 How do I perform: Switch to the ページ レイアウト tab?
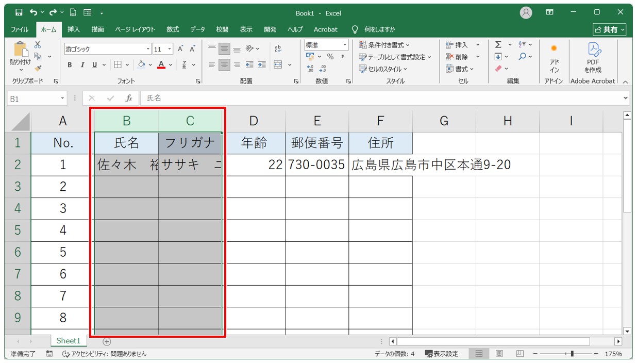(x=135, y=29)
